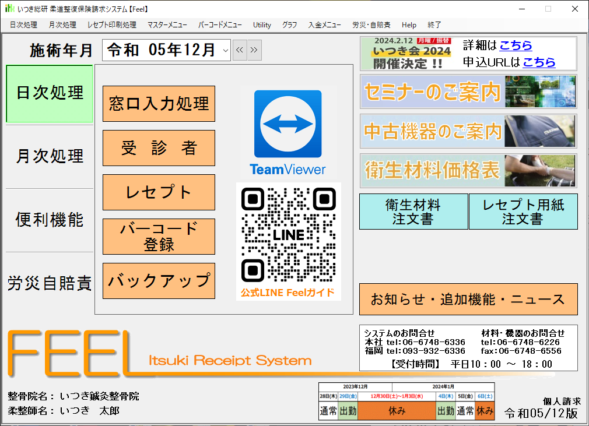Click the app icon in title bar
This screenshot has height=426, width=589.
[10, 9]
